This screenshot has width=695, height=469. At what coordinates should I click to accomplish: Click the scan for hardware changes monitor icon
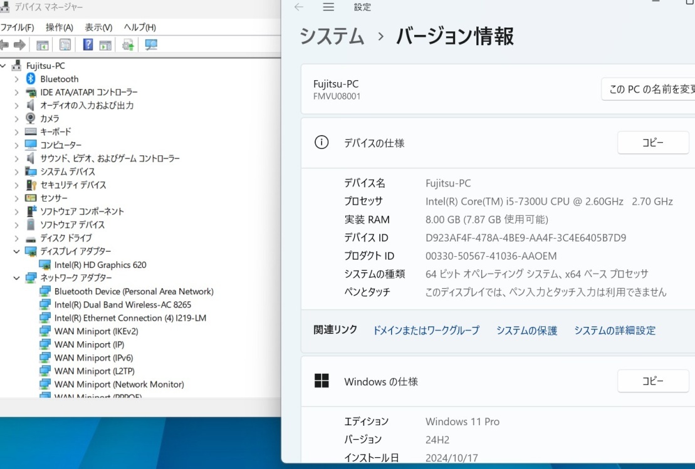click(151, 44)
